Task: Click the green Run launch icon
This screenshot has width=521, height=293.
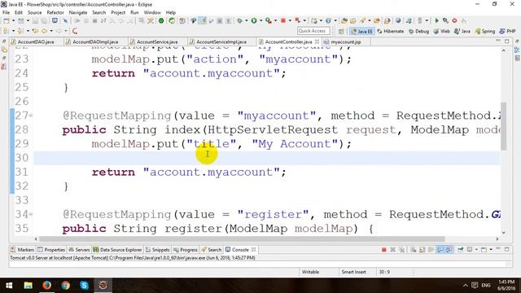Action: coord(254,20)
